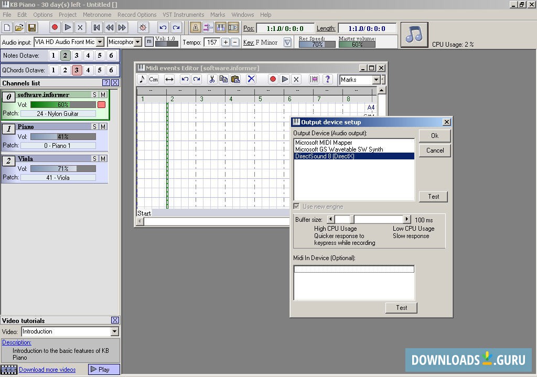Fast forward the song position
This screenshot has height=377, width=537.
click(122, 27)
